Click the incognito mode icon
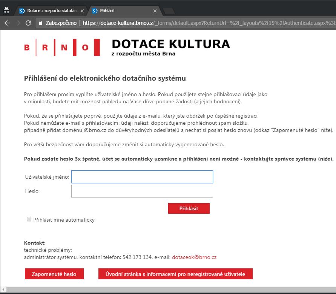336x294 pixels. tap(6, 10)
